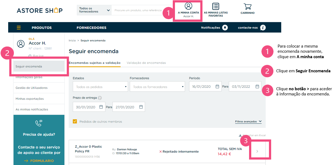Screen dimensions: 333x165
Task: Click the contacte-nos info icon
Action: 263,27
